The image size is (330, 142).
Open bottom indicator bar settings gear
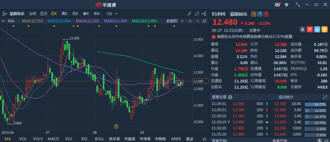[204, 139]
